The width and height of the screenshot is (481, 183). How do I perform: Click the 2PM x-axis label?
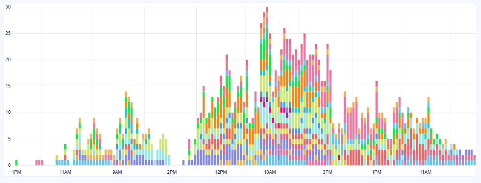[x=172, y=172]
